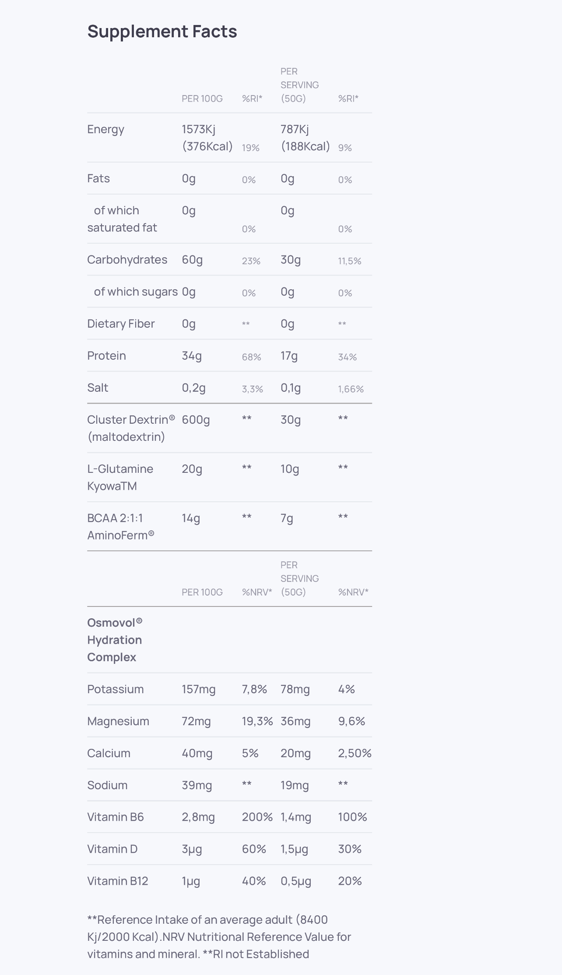This screenshot has height=975, width=562.
Task: Select the Dietary Fiber row label
Action: click(121, 324)
